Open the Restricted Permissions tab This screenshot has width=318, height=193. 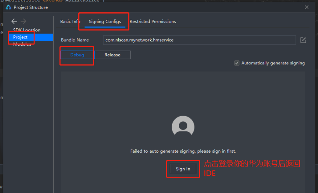pyautogui.click(x=153, y=21)
